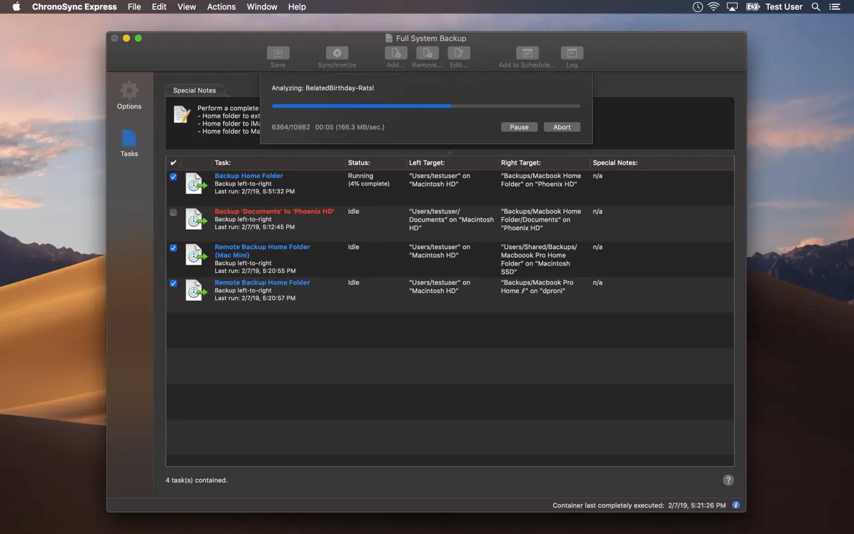Abort the current synchronization
Image resolution: width=854 pixels, height=534 pixels.
[562, 127]
